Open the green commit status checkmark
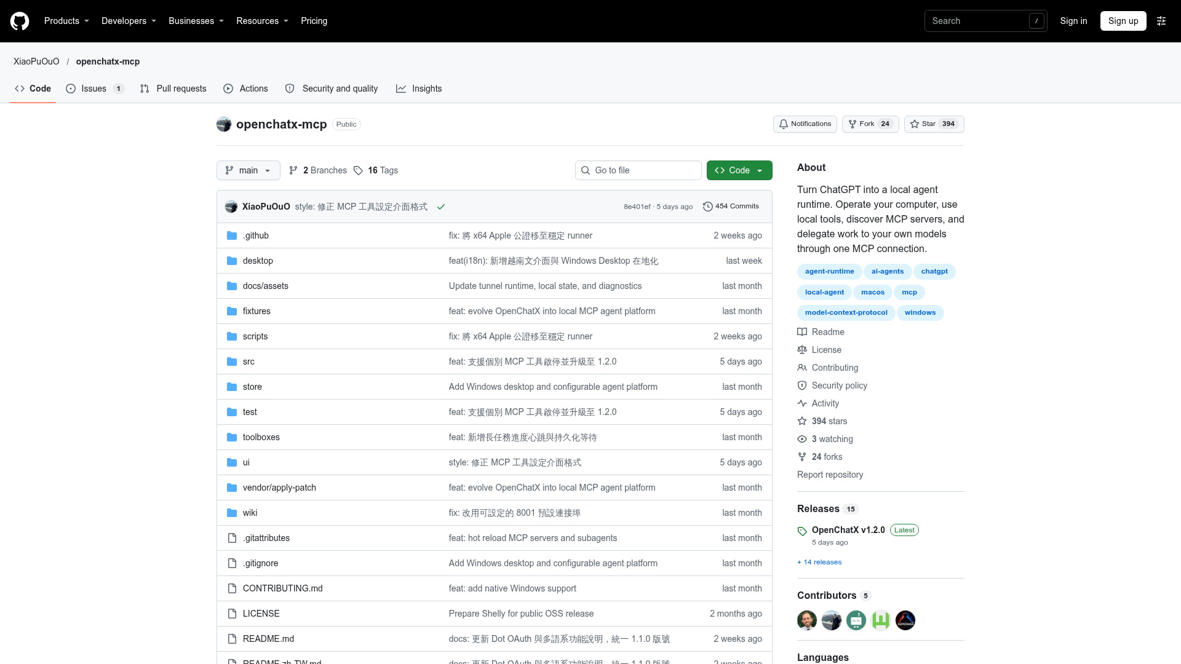 coord(441,207)
